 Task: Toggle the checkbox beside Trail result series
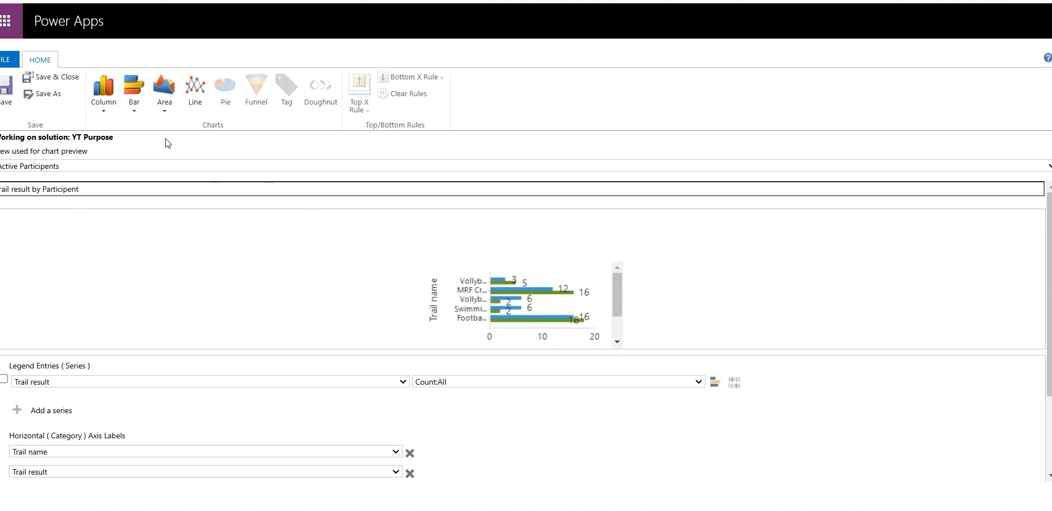coord(4,380)
